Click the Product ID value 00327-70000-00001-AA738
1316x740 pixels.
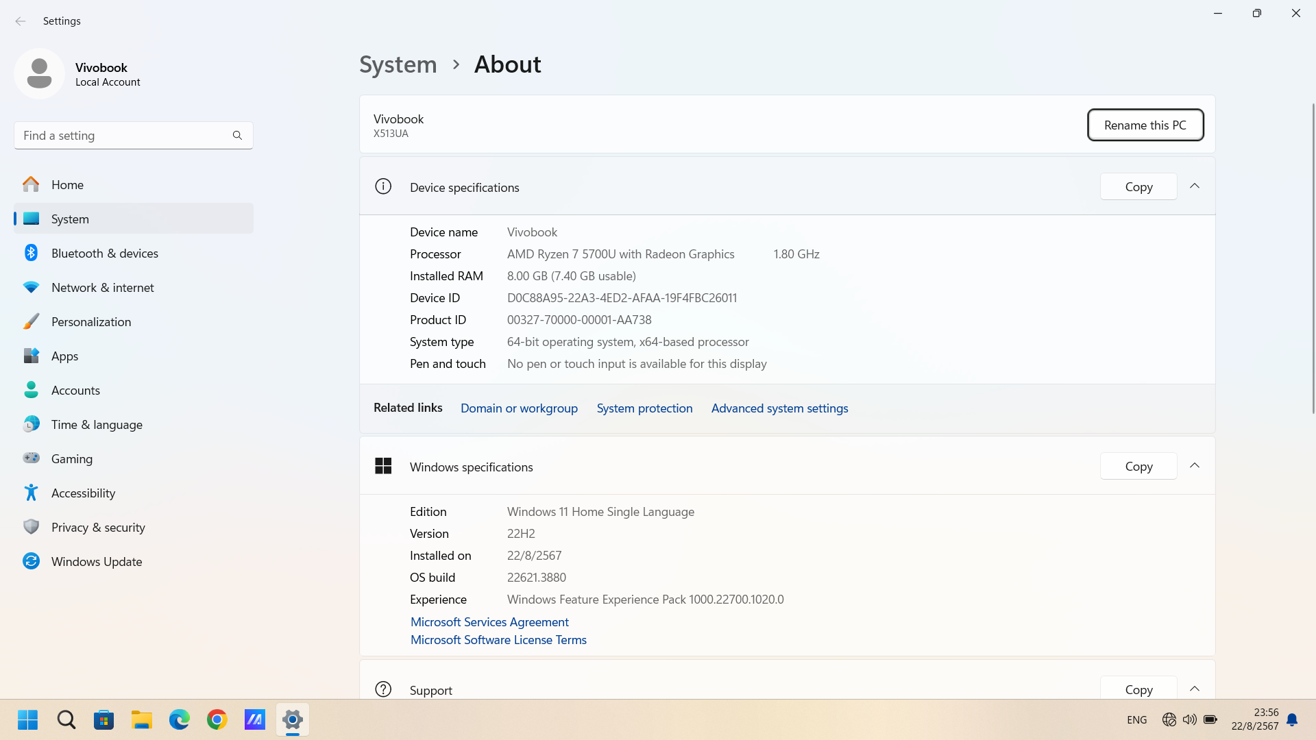pyautogui.click(x=579, y=319)
